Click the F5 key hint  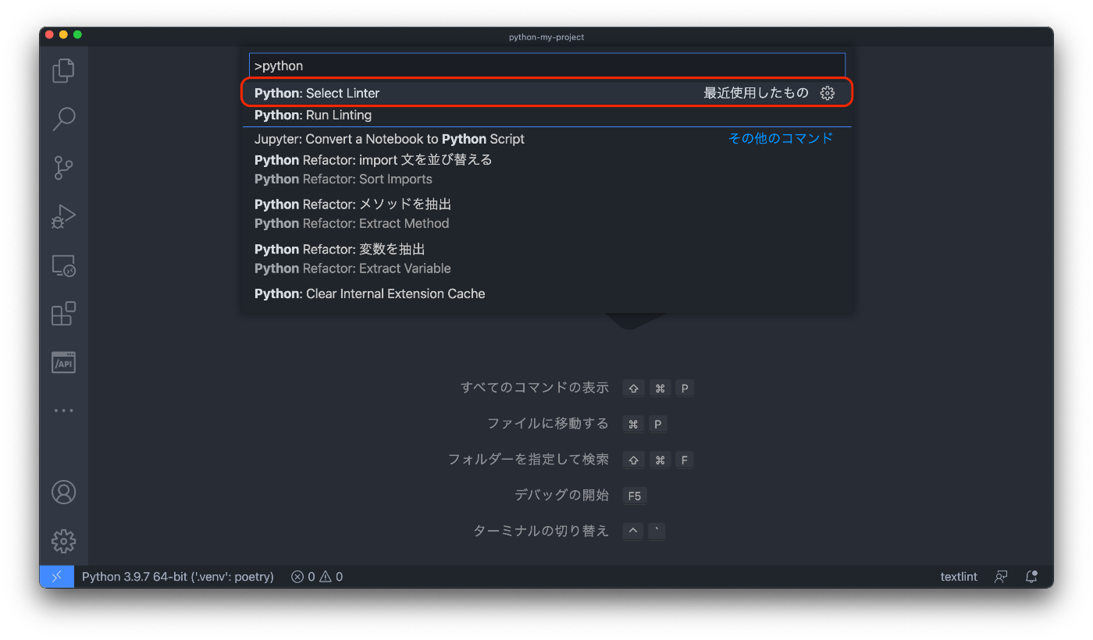(x=635, y=496)
